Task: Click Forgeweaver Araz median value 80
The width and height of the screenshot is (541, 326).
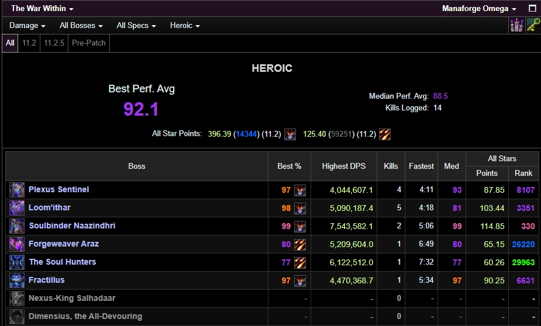Action: point(457,244)
